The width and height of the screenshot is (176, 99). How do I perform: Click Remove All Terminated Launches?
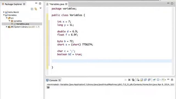(x=133, y=80)
